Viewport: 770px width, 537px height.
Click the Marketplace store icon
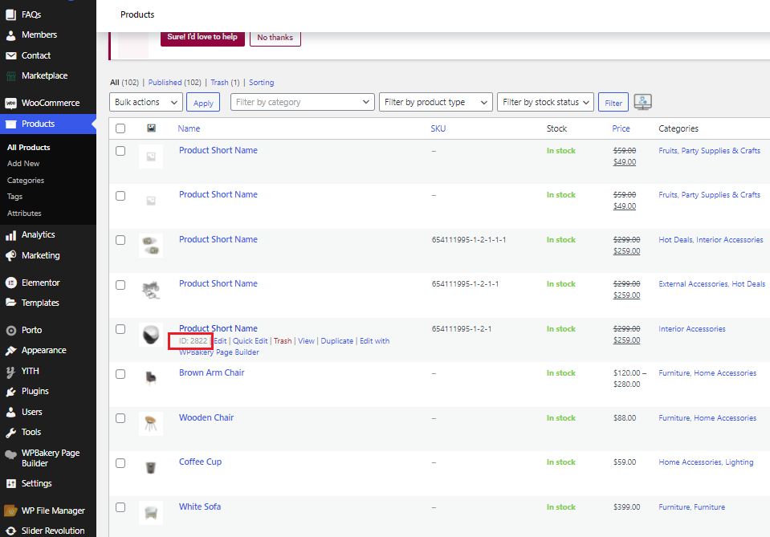[x=10, y=75]
